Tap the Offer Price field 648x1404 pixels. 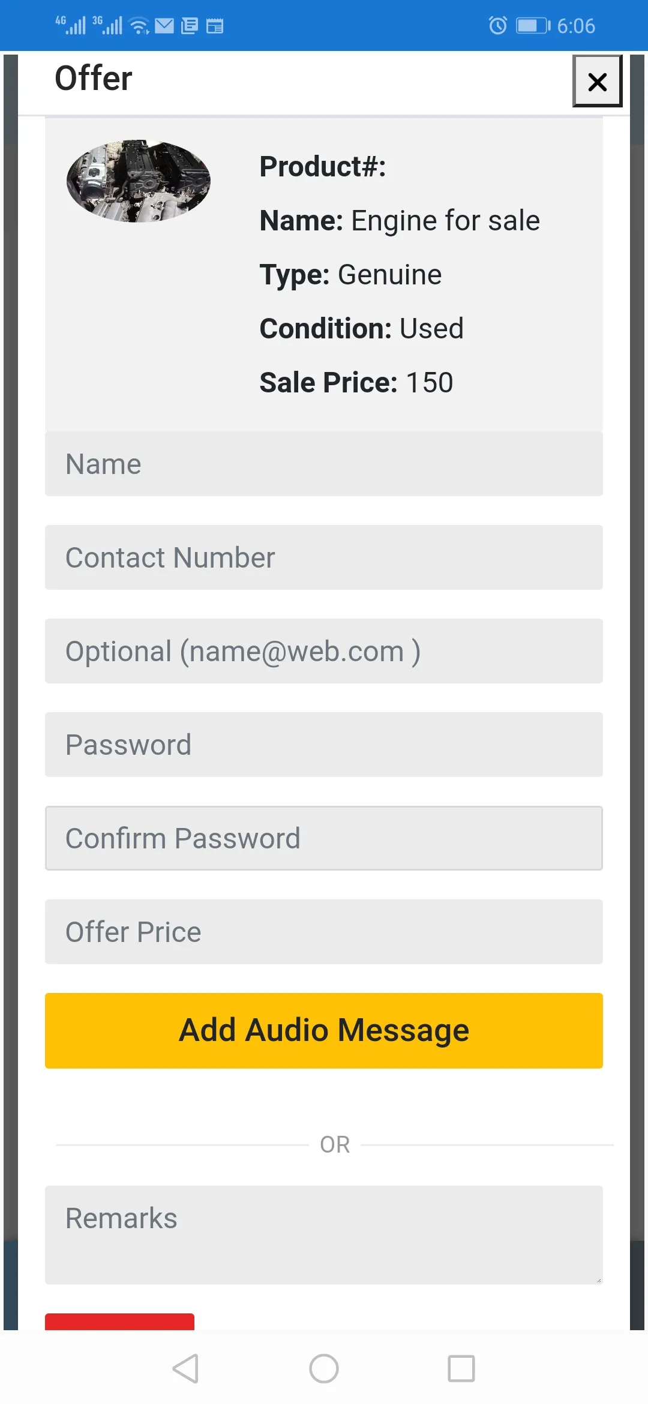pyautogui.click(x=324, y=932)
